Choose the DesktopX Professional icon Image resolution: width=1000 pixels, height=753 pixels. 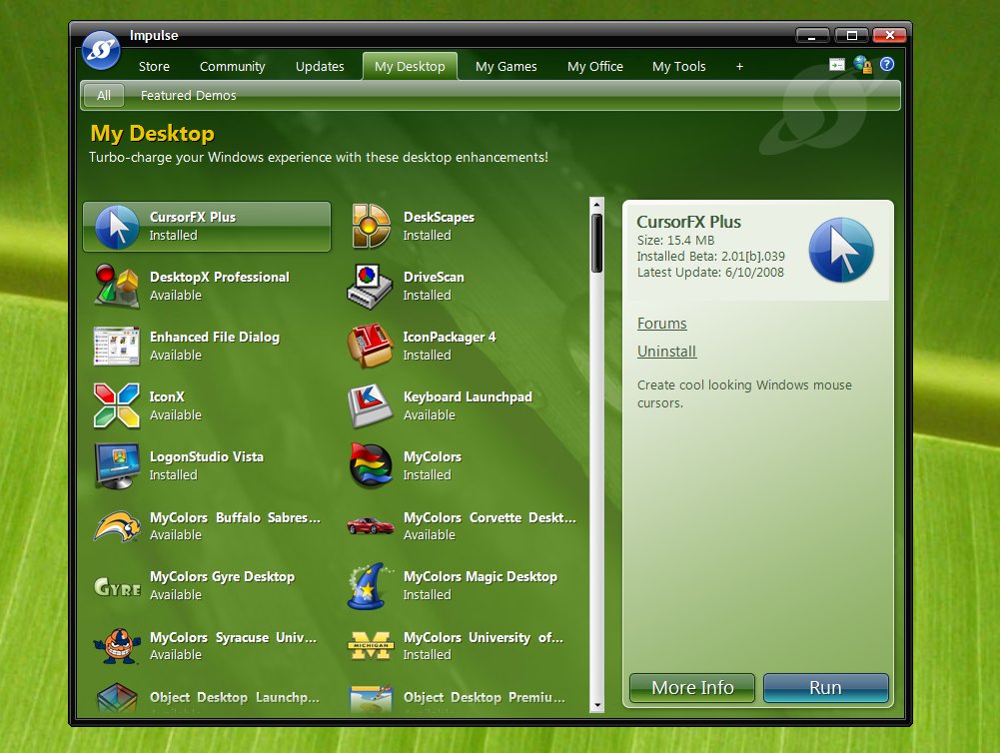tap(117, 286)
